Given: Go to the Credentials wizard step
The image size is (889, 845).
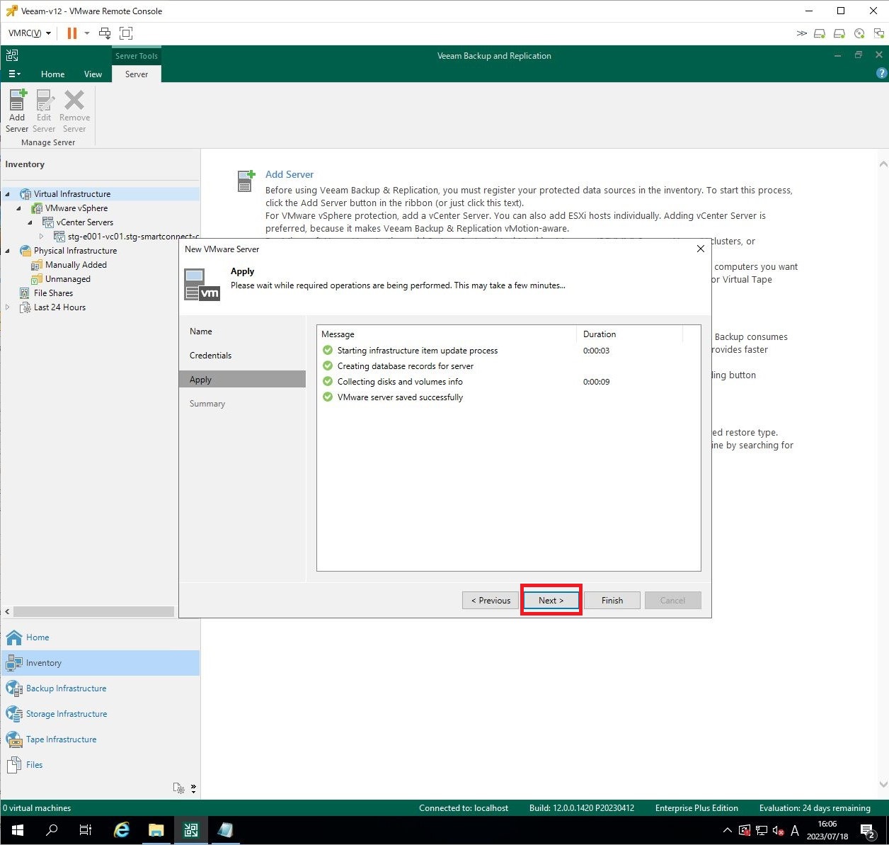Looking at the screenshot, I should pyautogui.click(x=210, y=356).
